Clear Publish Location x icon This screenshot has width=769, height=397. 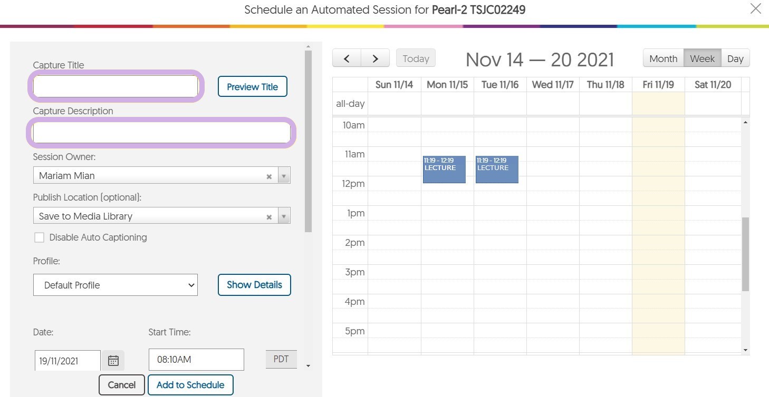tap(269, 217)
